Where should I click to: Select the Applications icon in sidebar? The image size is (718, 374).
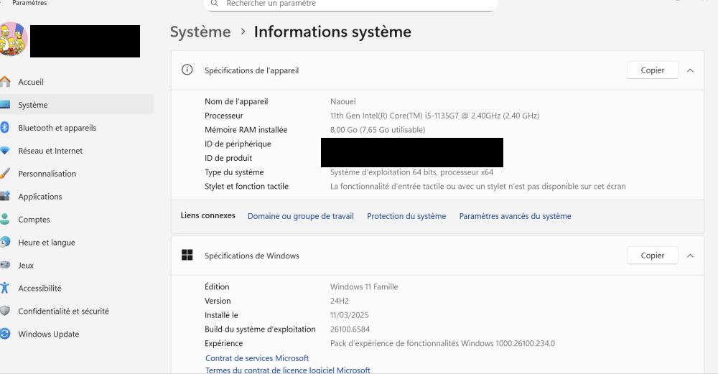5,197
